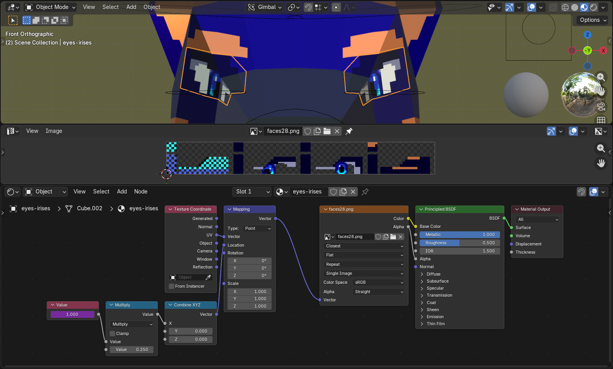Toggle orthographic grid view icon in the viewport
The width and height of the screenshot is (613, 369).
tap(601, 120)
